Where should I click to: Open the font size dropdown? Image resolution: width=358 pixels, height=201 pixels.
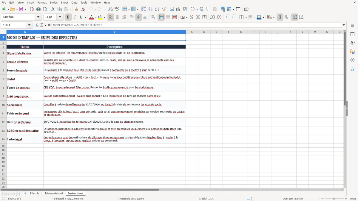coord(60,17)
